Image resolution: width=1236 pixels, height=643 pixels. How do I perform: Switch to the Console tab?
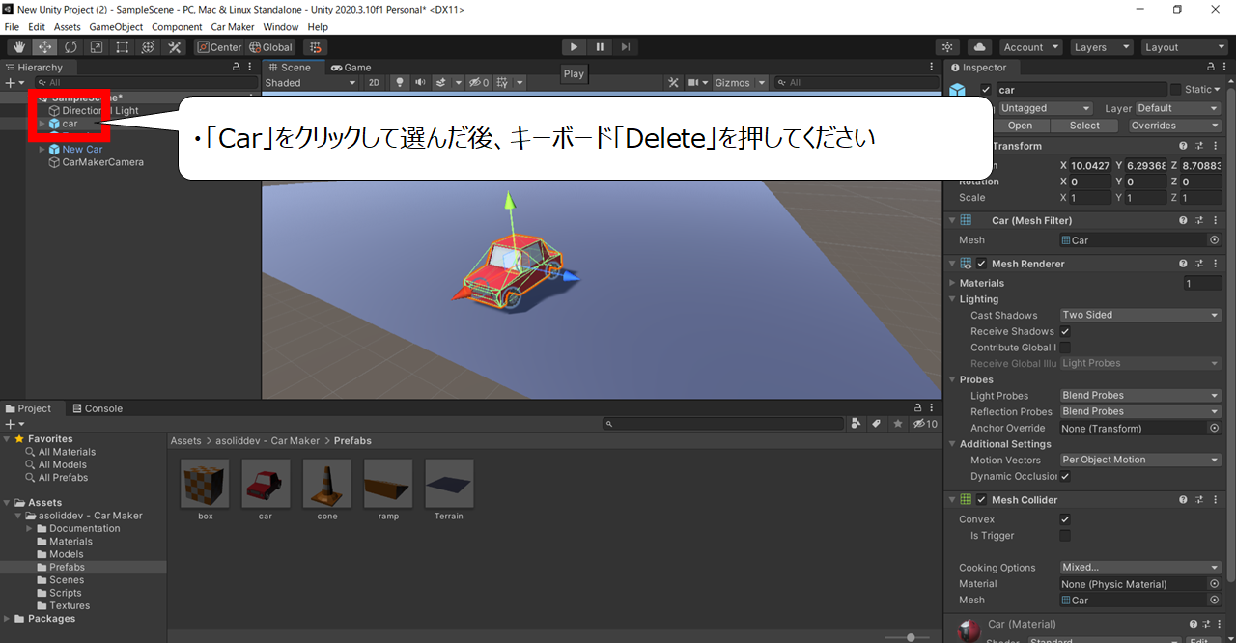[98, 408]
